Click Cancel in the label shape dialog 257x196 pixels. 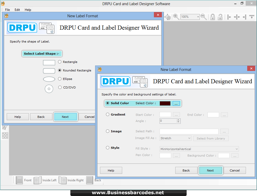[87, 117]
